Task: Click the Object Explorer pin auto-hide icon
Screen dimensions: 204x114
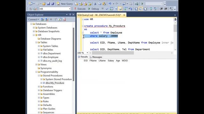Action: (x=70, y=15)
